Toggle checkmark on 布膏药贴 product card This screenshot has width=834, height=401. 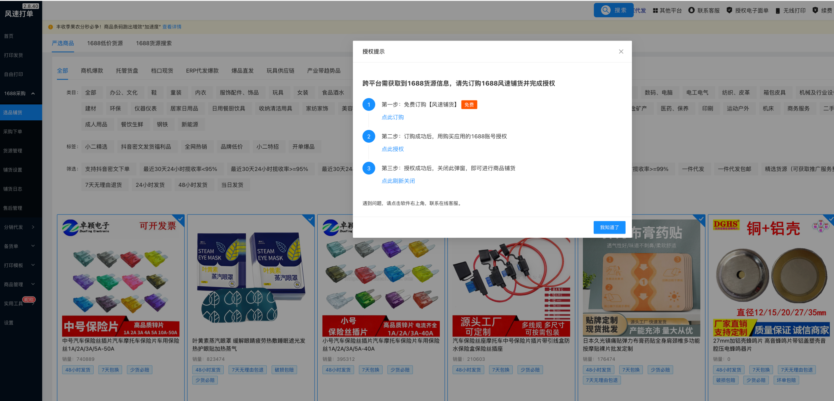click(x=701, y=219)
